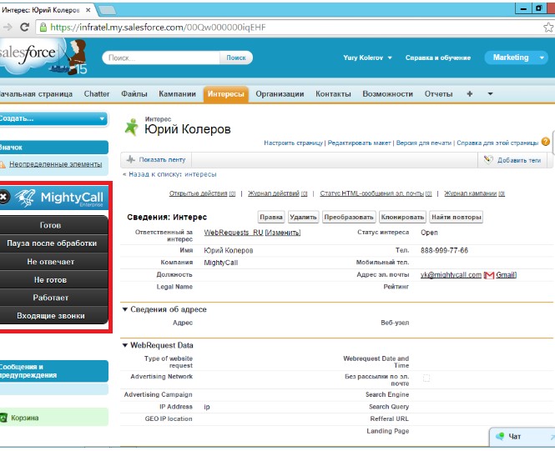Open Настроить страницу link
The height and width of the screenshot is (451, 555).
pos(294,143)
